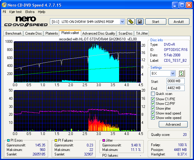194x160 pixels.
Task: Open the Fil menu
Action: tap(4, 12)
